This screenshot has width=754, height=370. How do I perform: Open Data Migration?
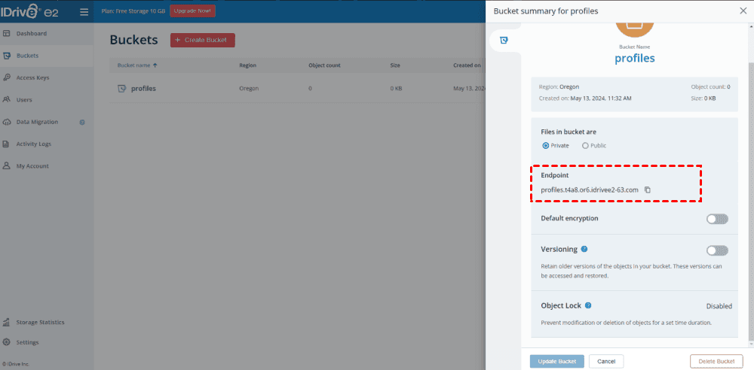pyautogui.click(x=37, y=122)
